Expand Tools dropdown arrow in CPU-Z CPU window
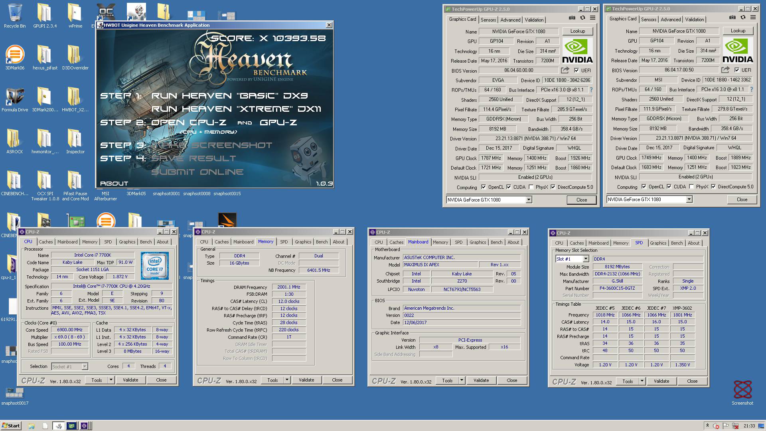Image resolution: width=766 pixels, height=431 pixels. [x=111, y=380]
